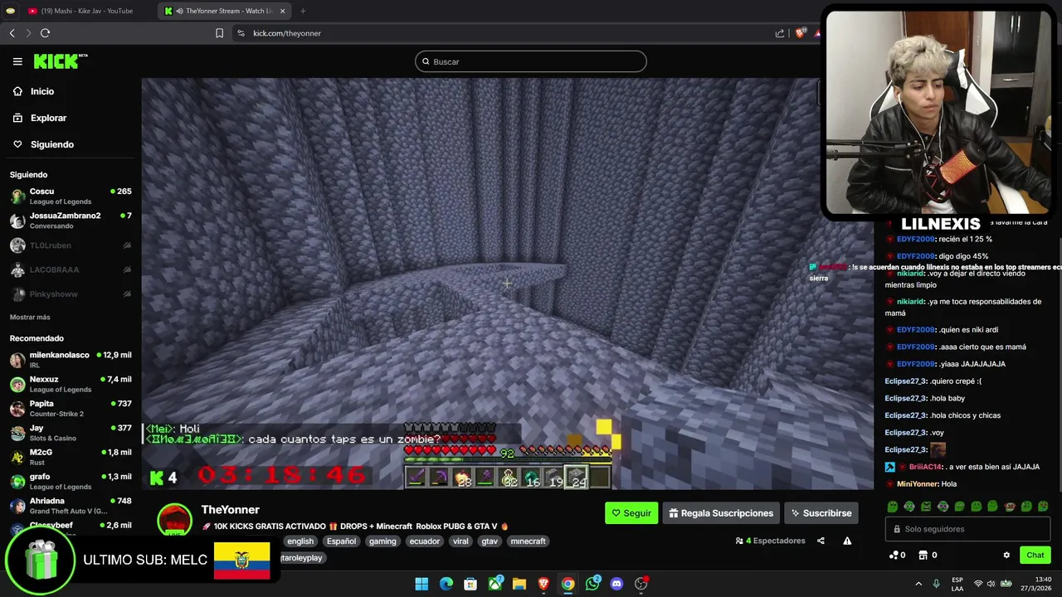Open the Kicks points icon in chat
This screenshot has width=1062, height=597.
(x=897, y=556)
